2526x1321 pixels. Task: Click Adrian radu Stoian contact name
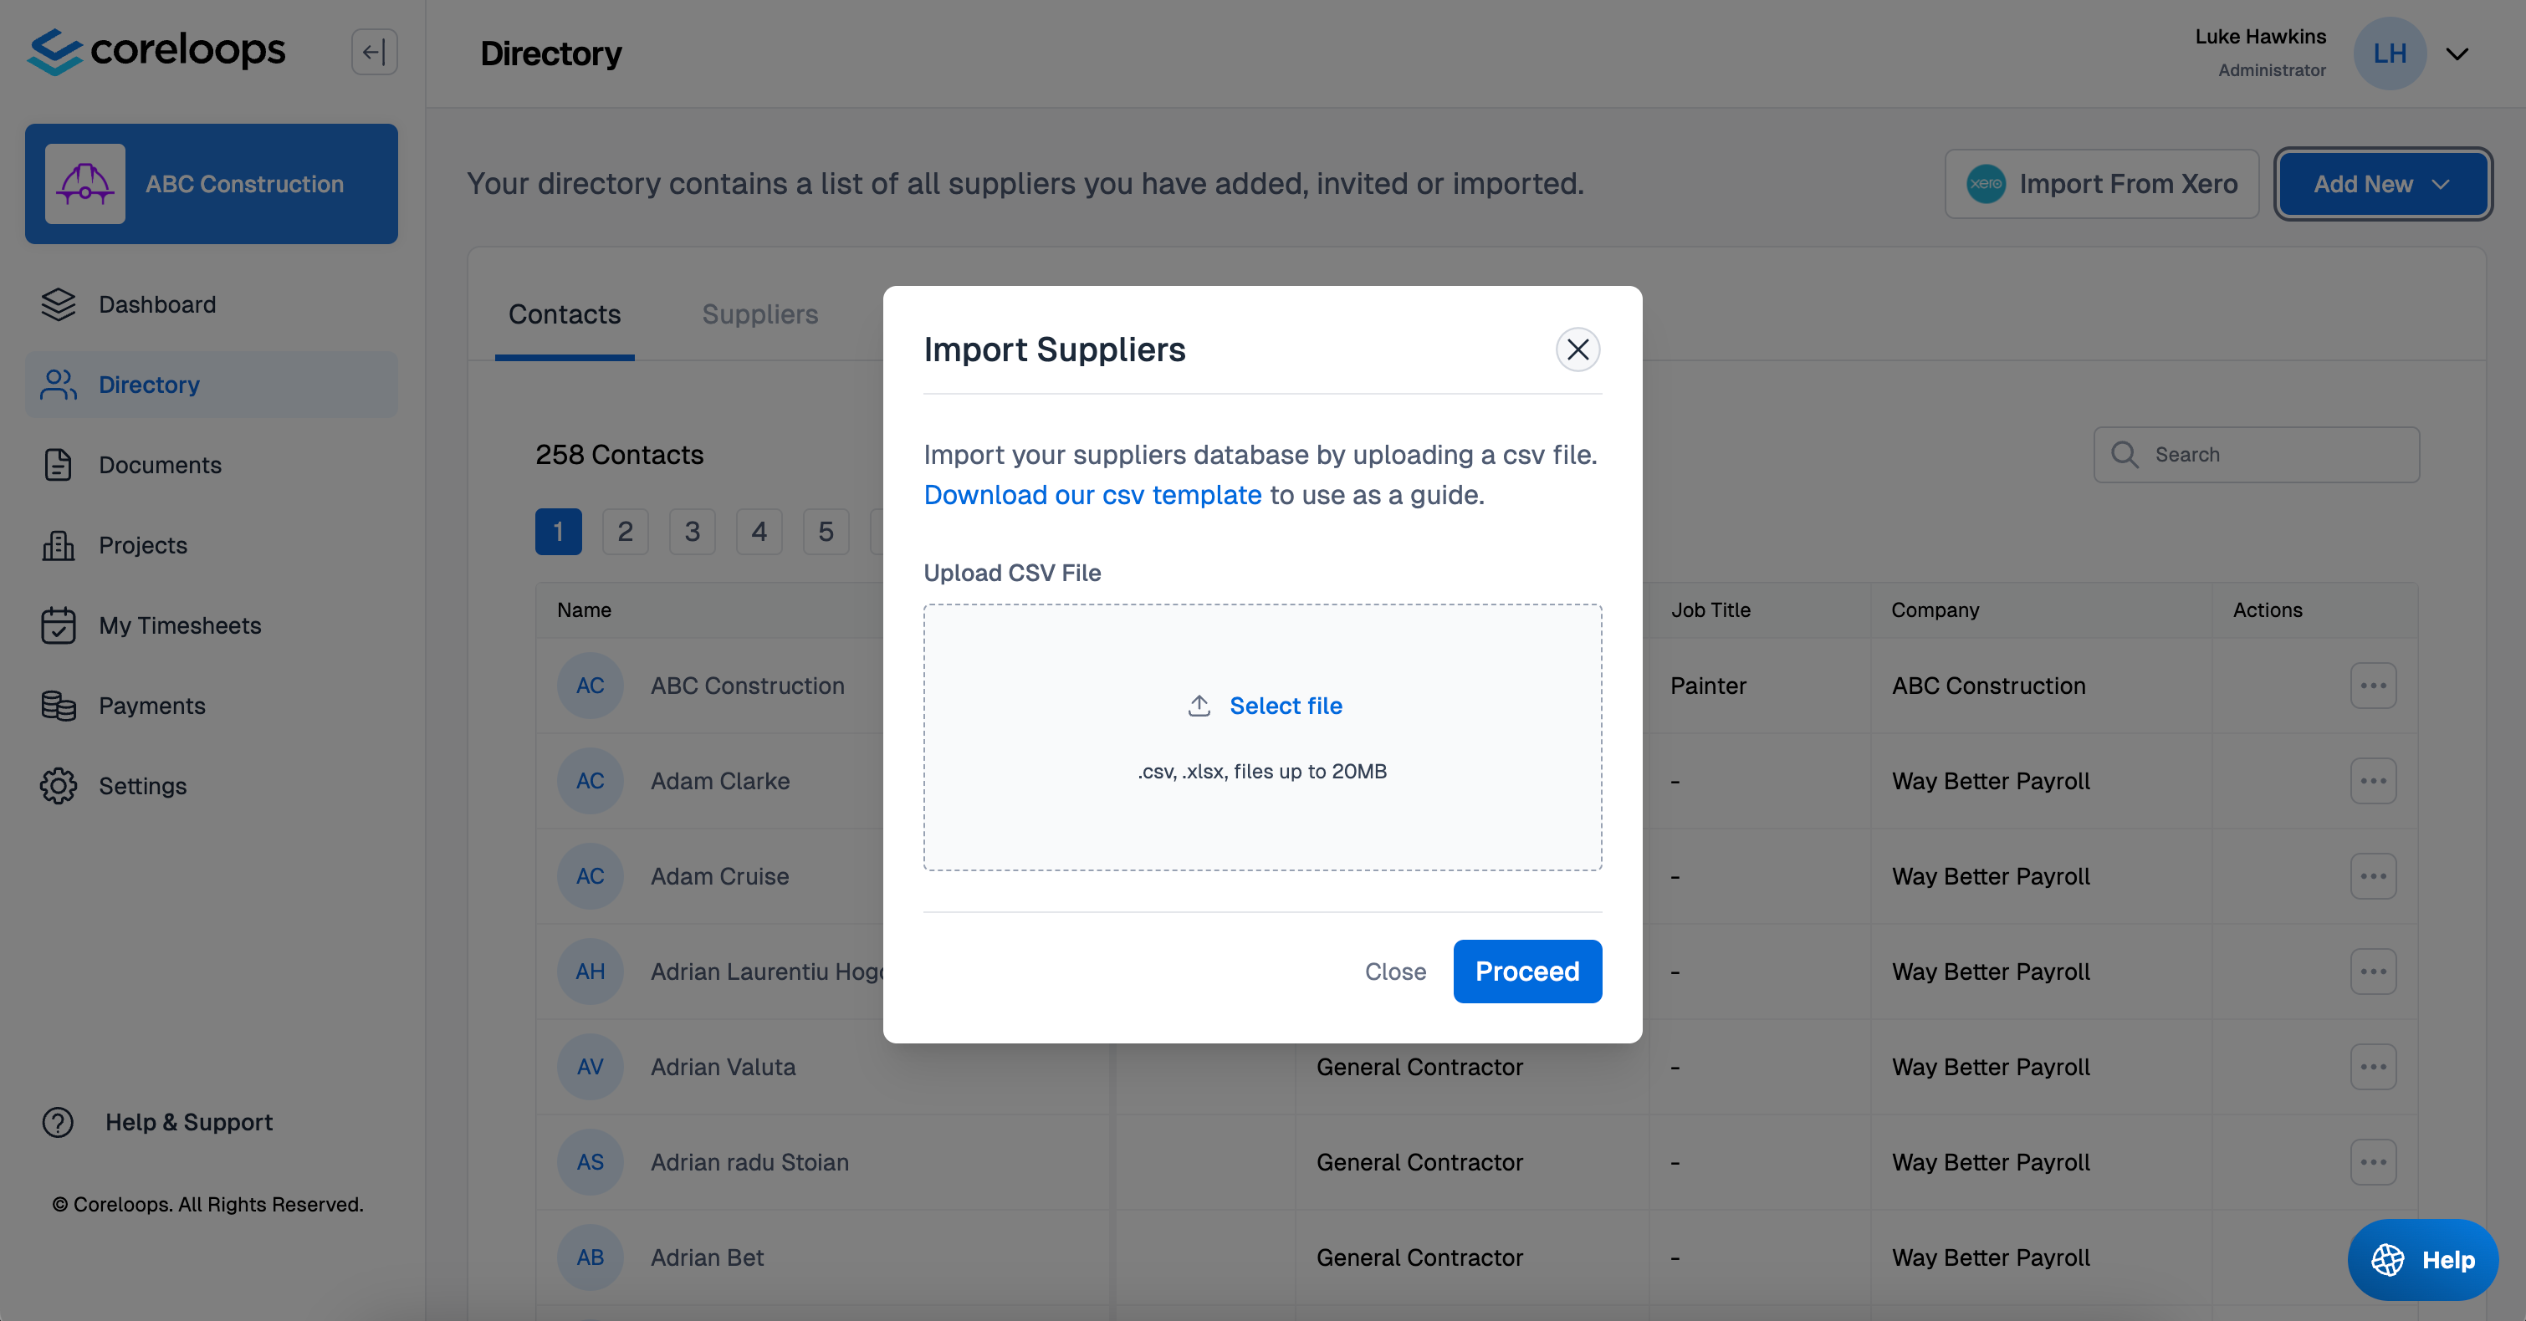750,1162
